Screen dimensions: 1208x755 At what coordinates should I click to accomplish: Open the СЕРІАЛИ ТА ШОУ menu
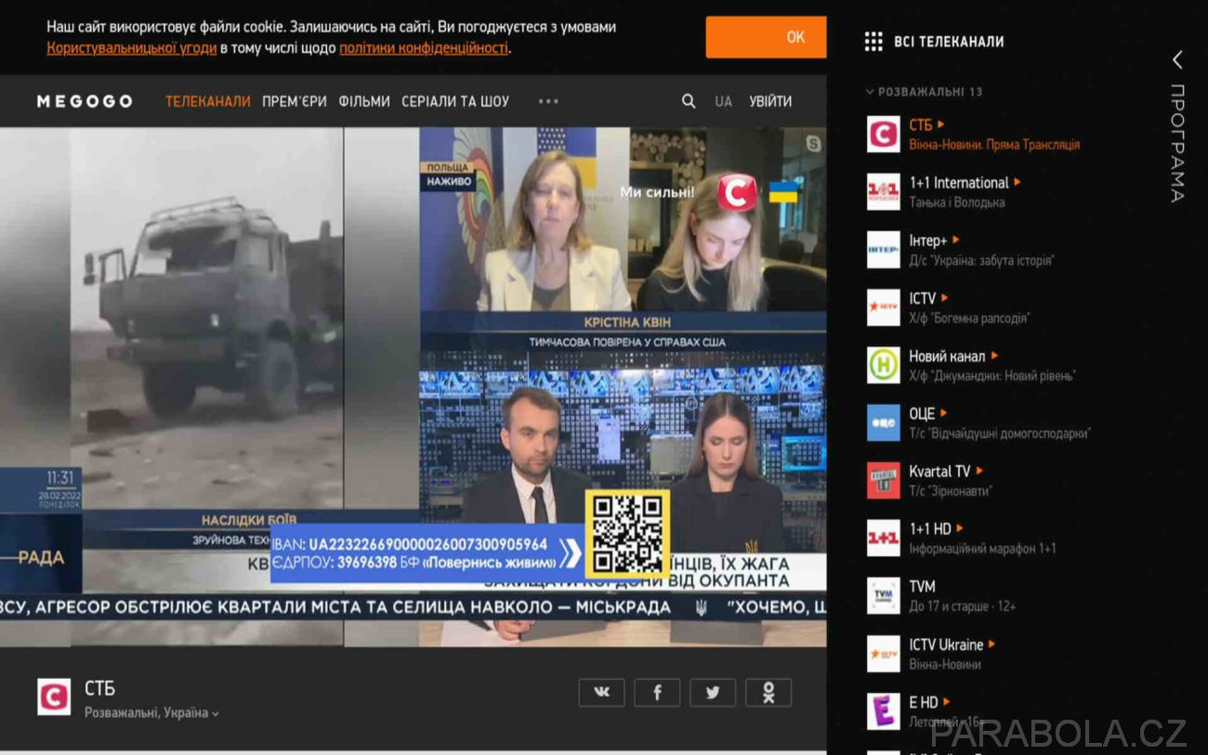click(x=455, y=101)
